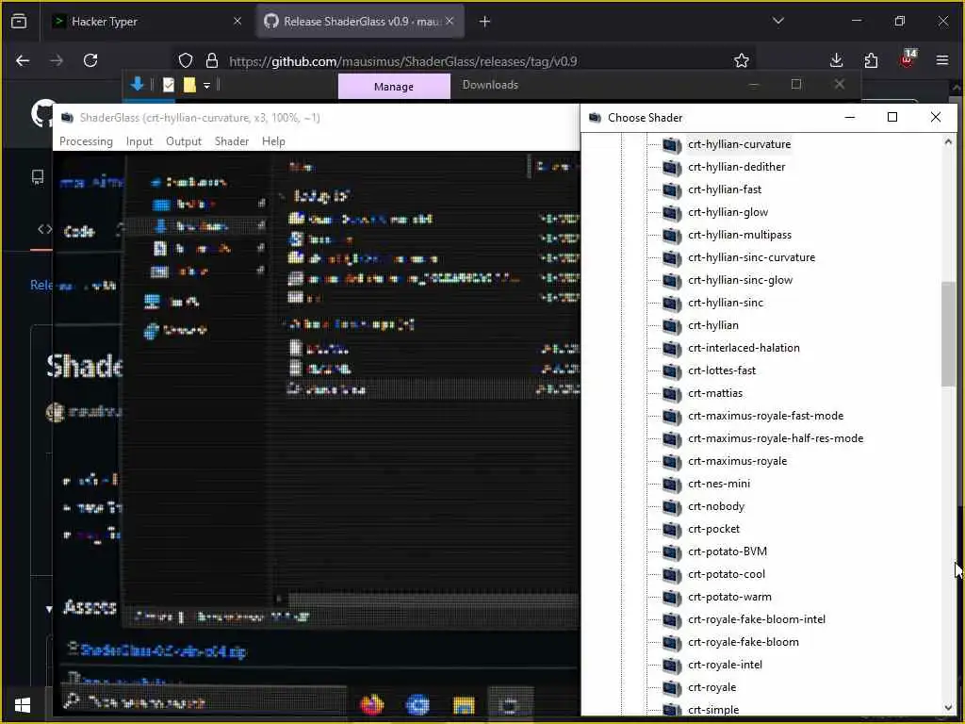Open the Shader menu in ShaderGlass

[232, 141]
